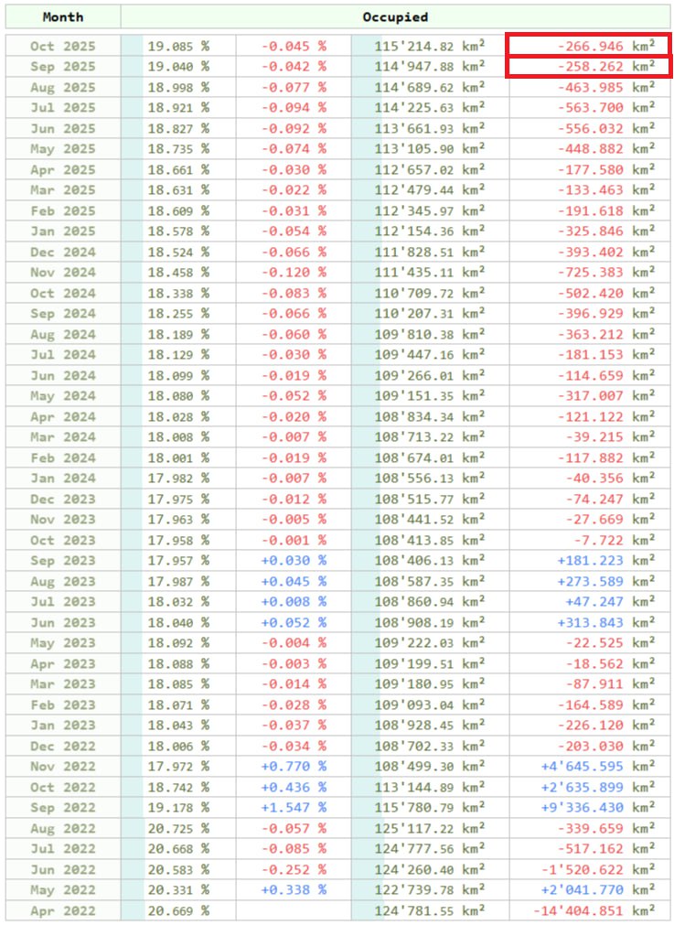Click the 124'781.55 km² area cell
Image resolution: width=674 pixels, height=925 pixels.
coord(429,910)
